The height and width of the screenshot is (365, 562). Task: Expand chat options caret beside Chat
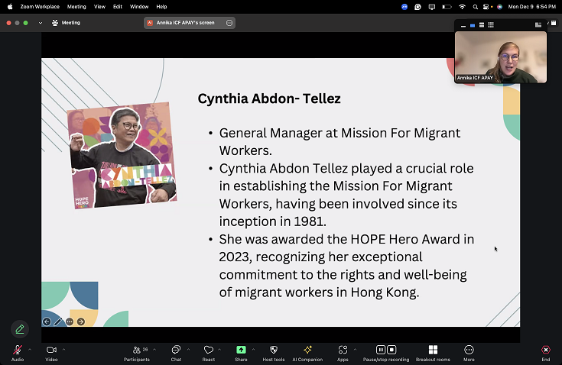(188, 350)
